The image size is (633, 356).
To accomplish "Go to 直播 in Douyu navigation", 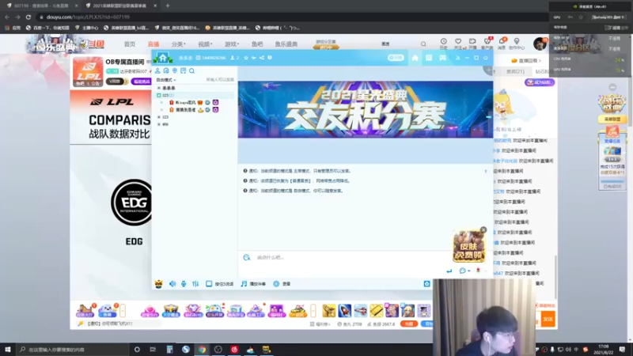I will [154, 44].
